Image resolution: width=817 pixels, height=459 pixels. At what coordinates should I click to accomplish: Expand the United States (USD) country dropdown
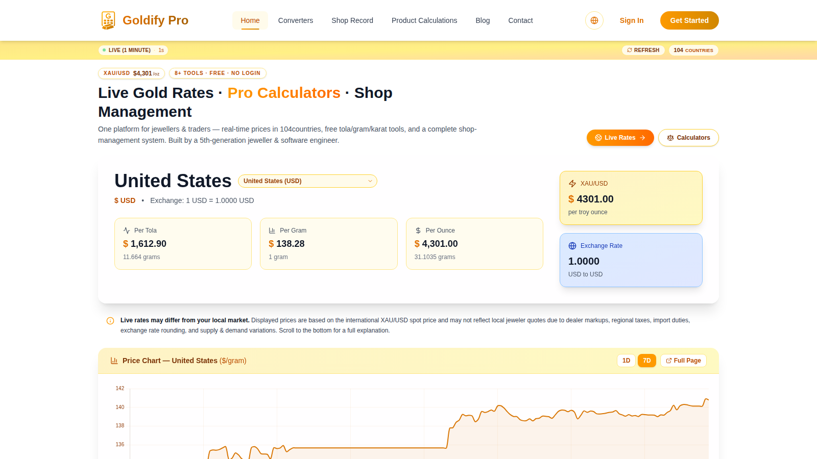coord(307,181)
